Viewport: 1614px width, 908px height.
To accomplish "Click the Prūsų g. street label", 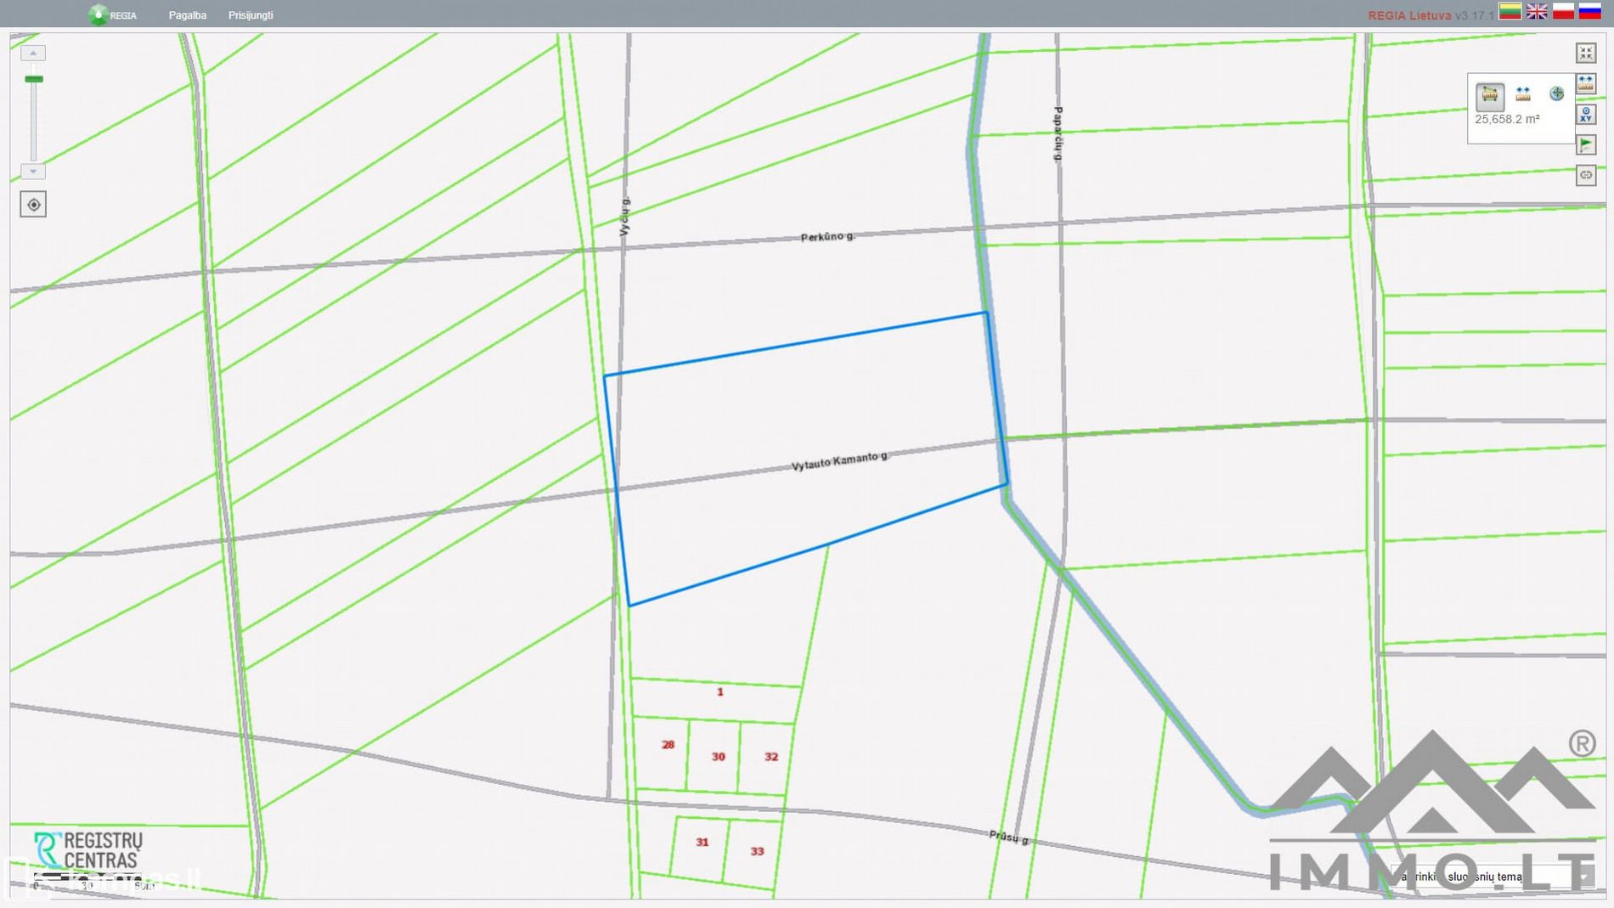I will [1009, 838].
